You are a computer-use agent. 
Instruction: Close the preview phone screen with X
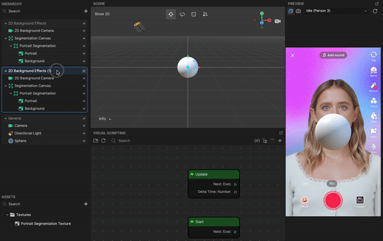292,55
